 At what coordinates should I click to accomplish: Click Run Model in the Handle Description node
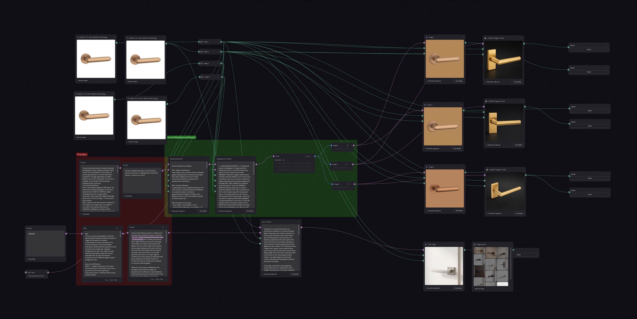click(203, 211)
